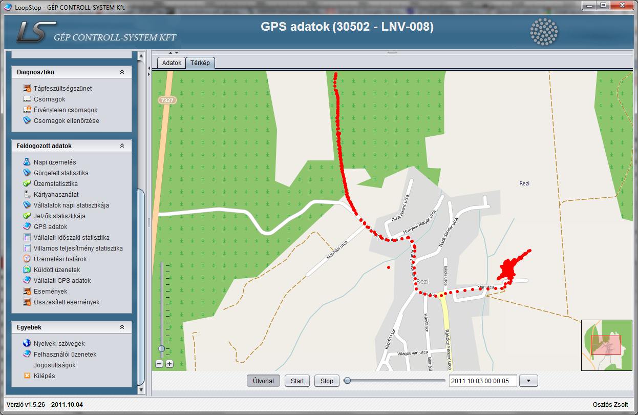The height and width of the screenshot is (415, 638).
Task: Select the Térkép tab
Action: [x=200, y=63]
